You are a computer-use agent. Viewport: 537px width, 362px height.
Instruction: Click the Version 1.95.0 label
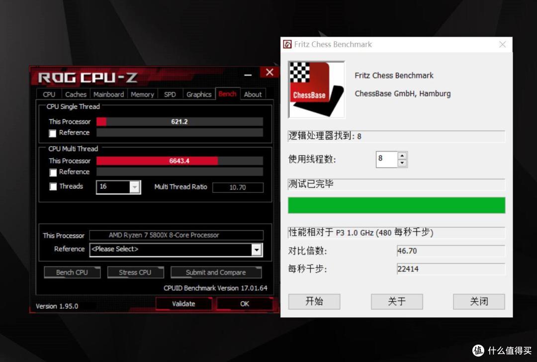point(57,306)
